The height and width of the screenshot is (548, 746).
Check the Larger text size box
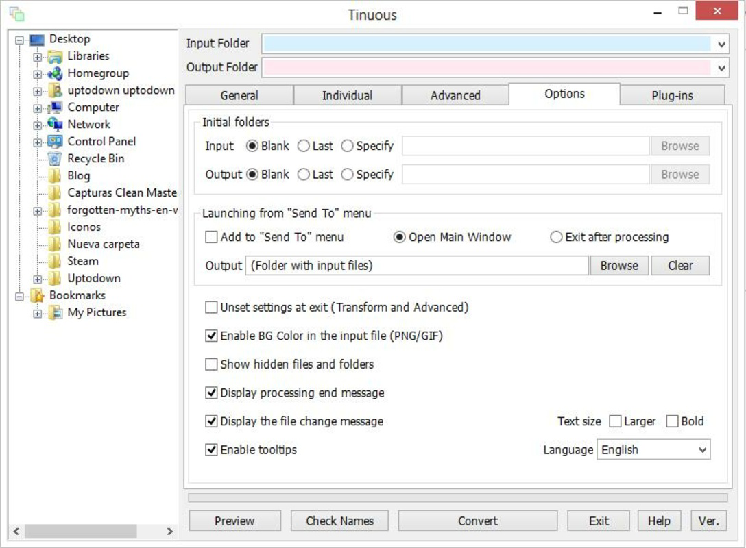coord(615,421)
